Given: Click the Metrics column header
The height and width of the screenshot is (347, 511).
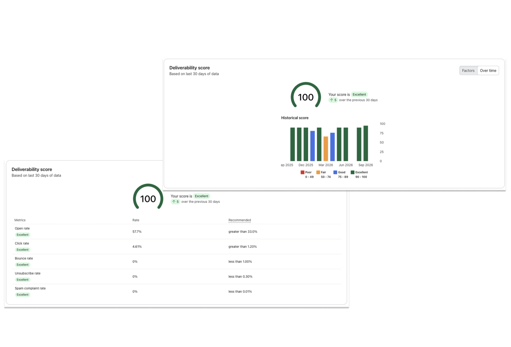Looking at the screenshot, I should click(x=20, y=220).
